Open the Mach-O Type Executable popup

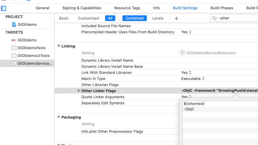point(193,79)
